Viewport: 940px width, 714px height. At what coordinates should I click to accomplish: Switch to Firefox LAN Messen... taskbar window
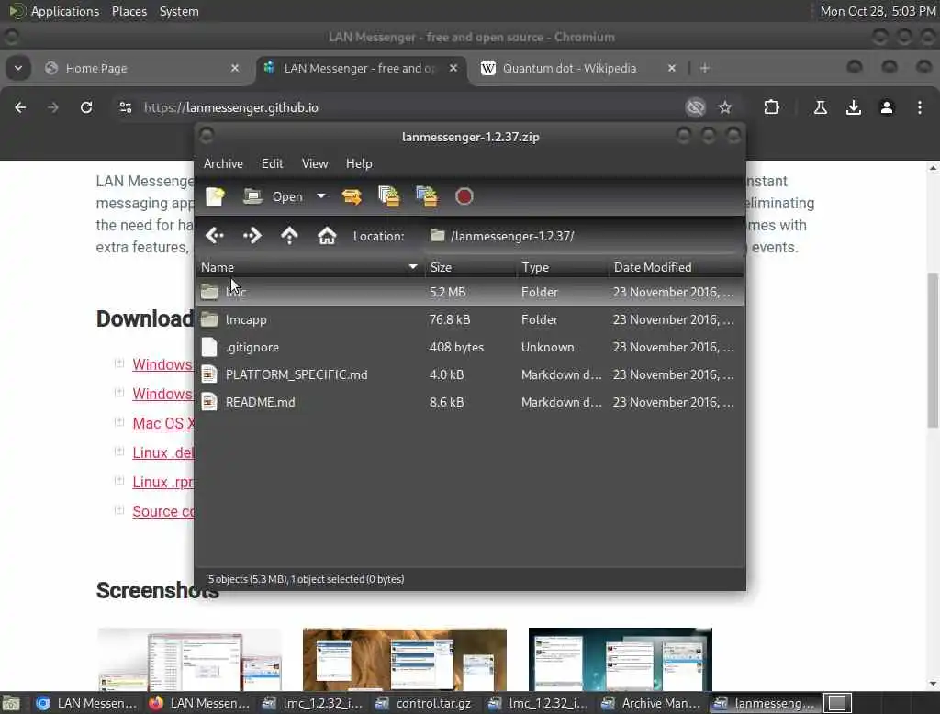pyautogui.click(x=200, y=703)
